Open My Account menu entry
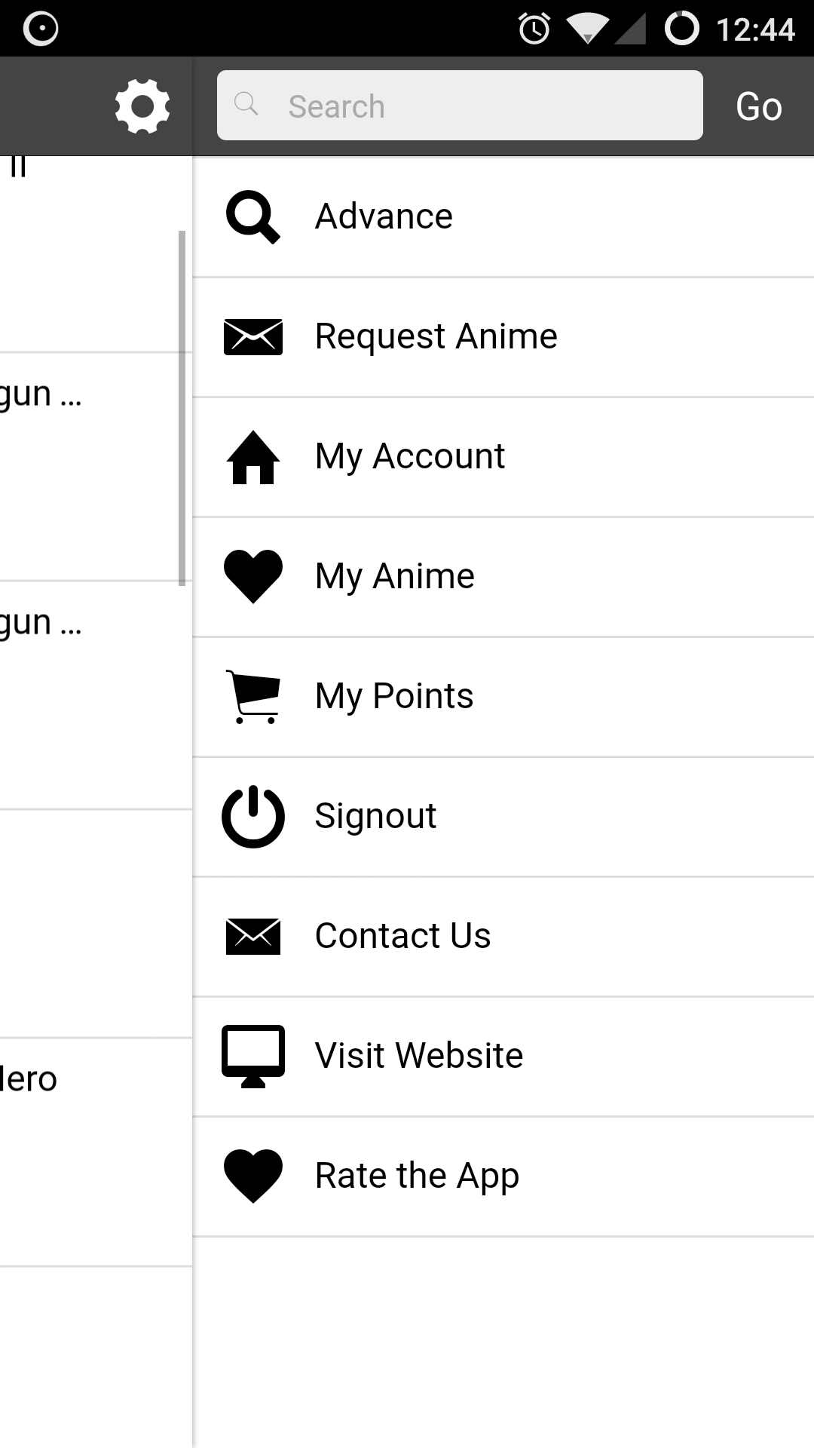Screen dimensions: 814x1448 pos(410,456)
